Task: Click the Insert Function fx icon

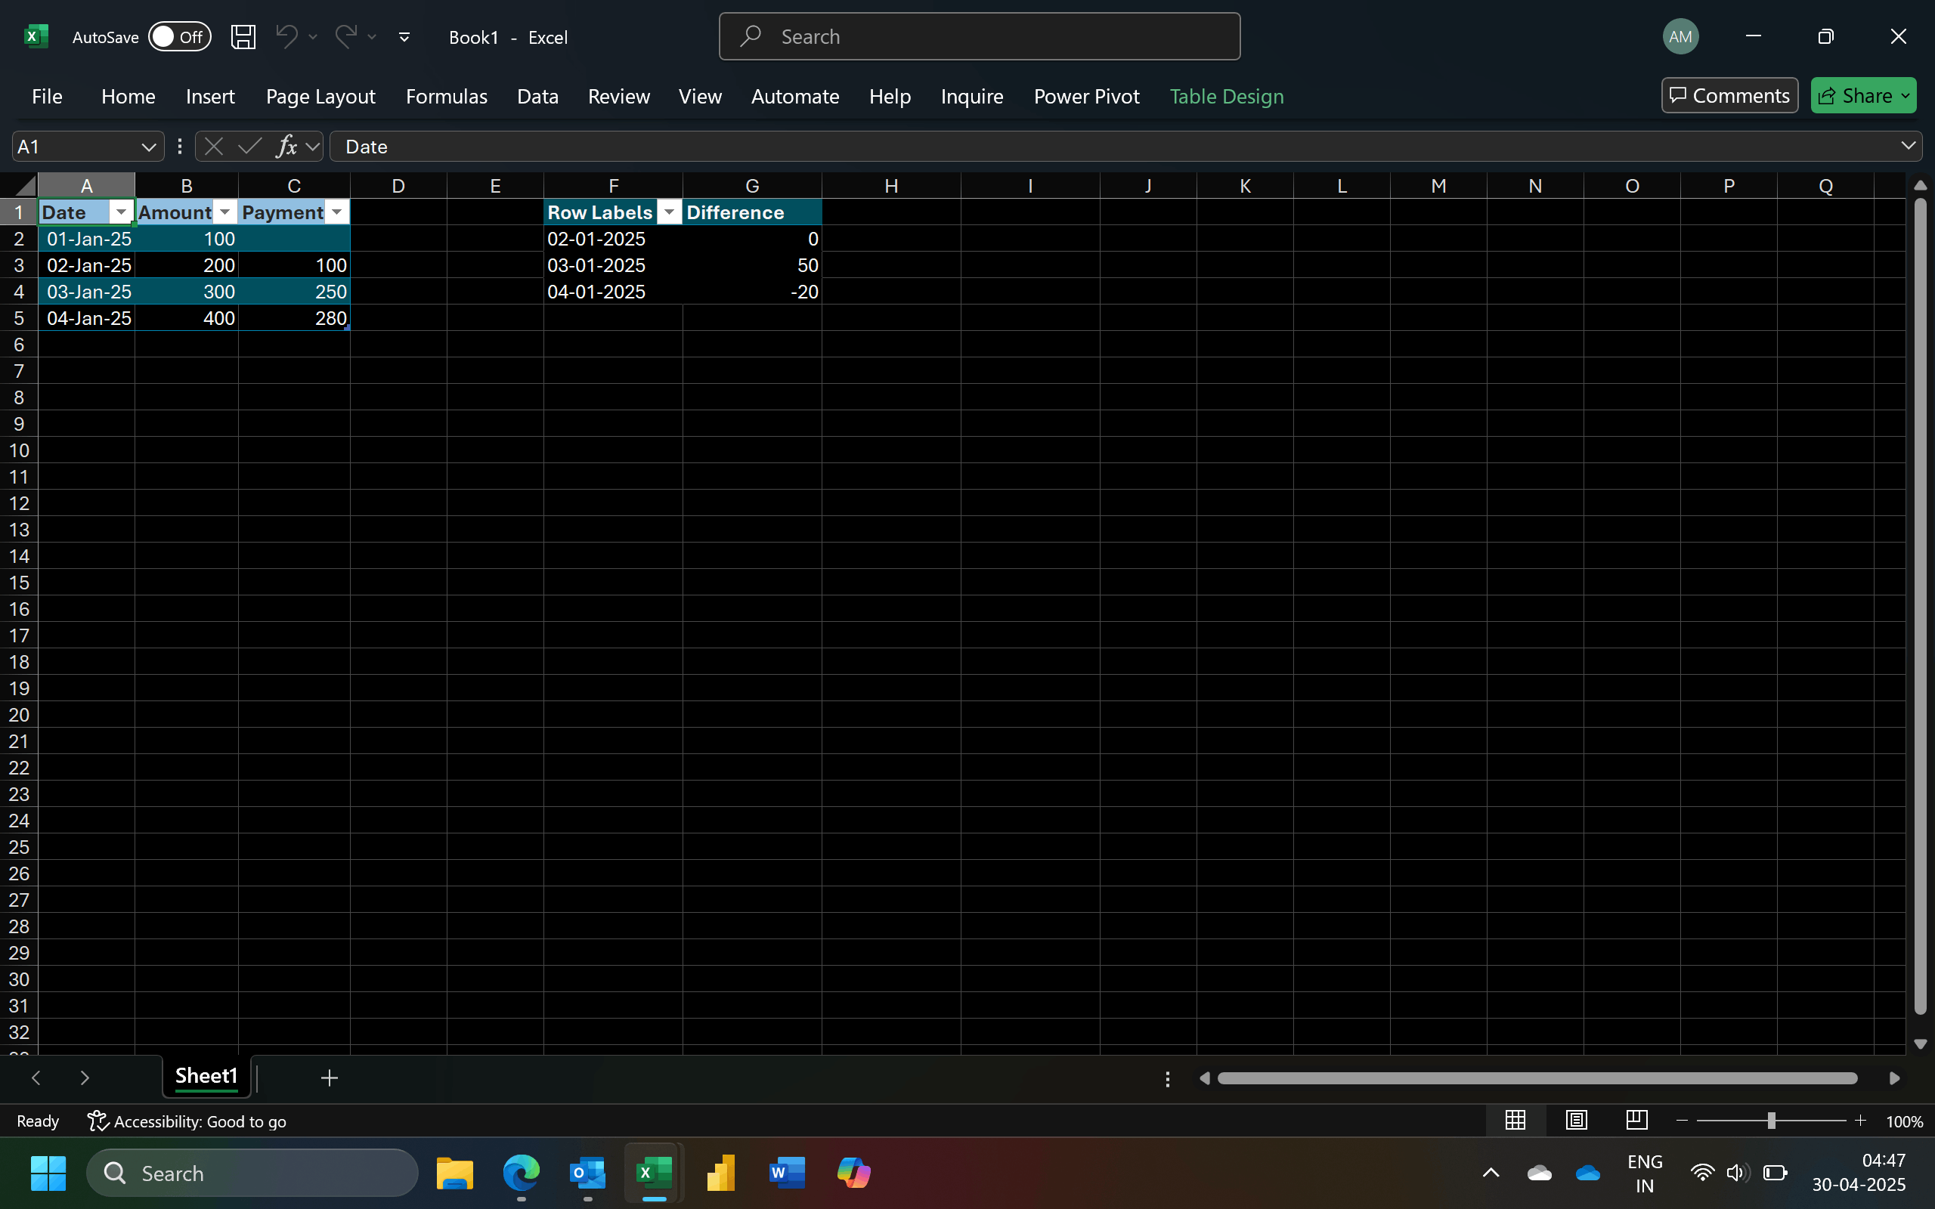Action: [x=286, y=147]
